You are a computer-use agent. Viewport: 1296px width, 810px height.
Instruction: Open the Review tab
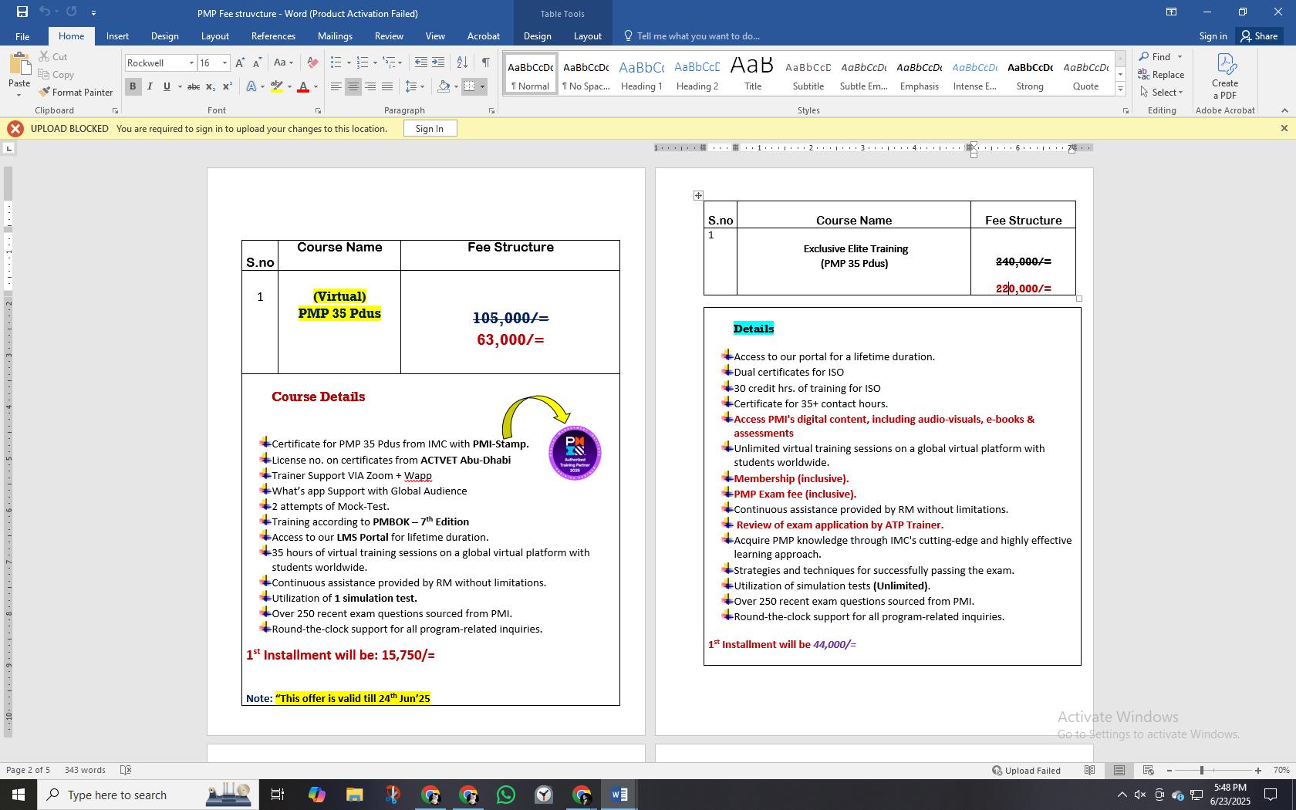tap(389, 36)
